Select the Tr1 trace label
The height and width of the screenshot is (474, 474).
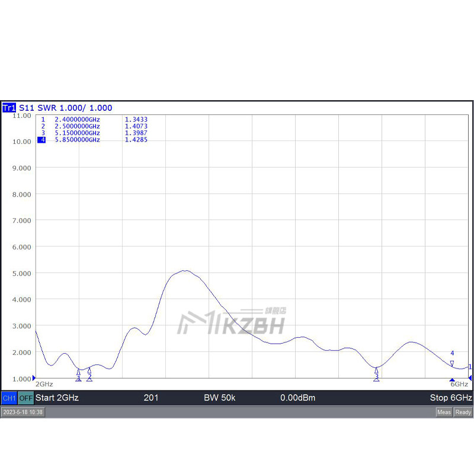[9, 108]
